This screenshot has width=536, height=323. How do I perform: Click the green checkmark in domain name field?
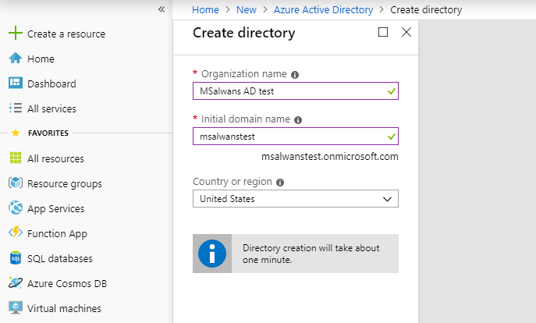pyautogui.click(x=392, y=137)
